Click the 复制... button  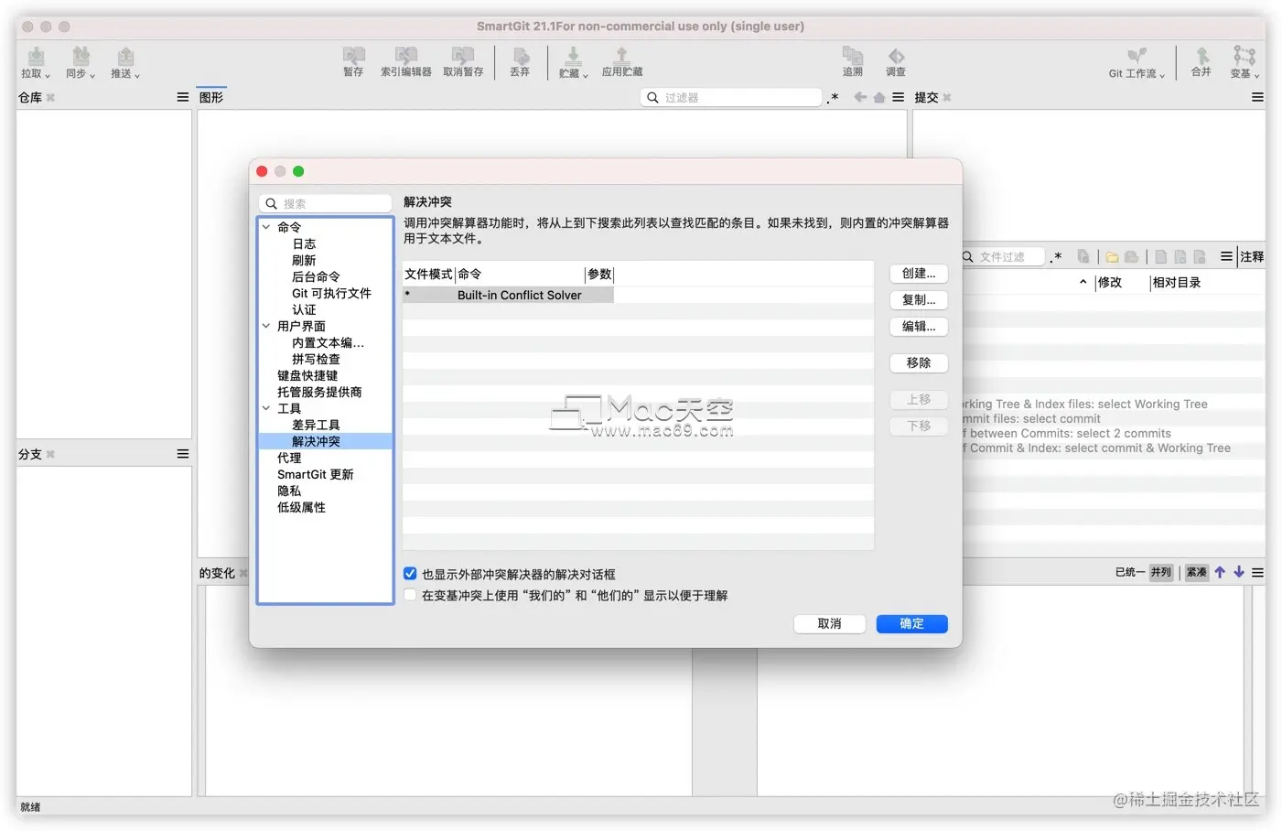click(919, 299)
